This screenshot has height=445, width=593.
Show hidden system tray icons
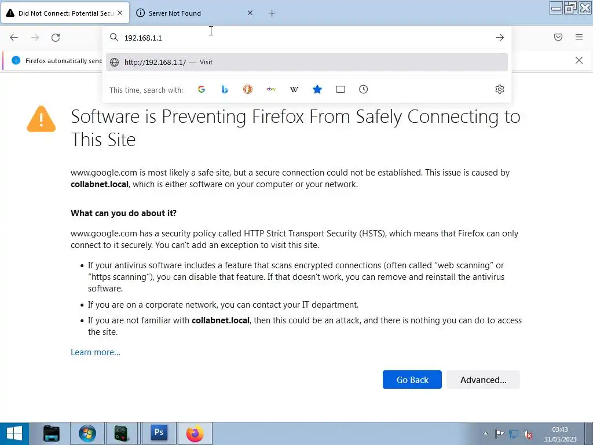click(486, 434)
